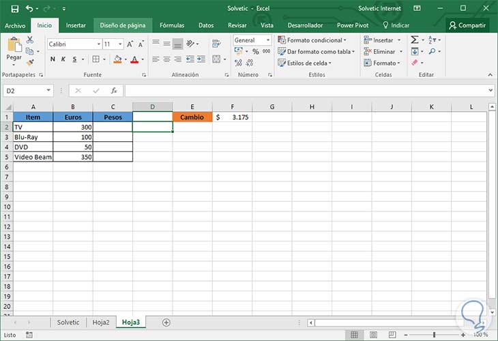Switch to the Solvetic sheet tab
The image size is (498, 341).
[68, 323]
